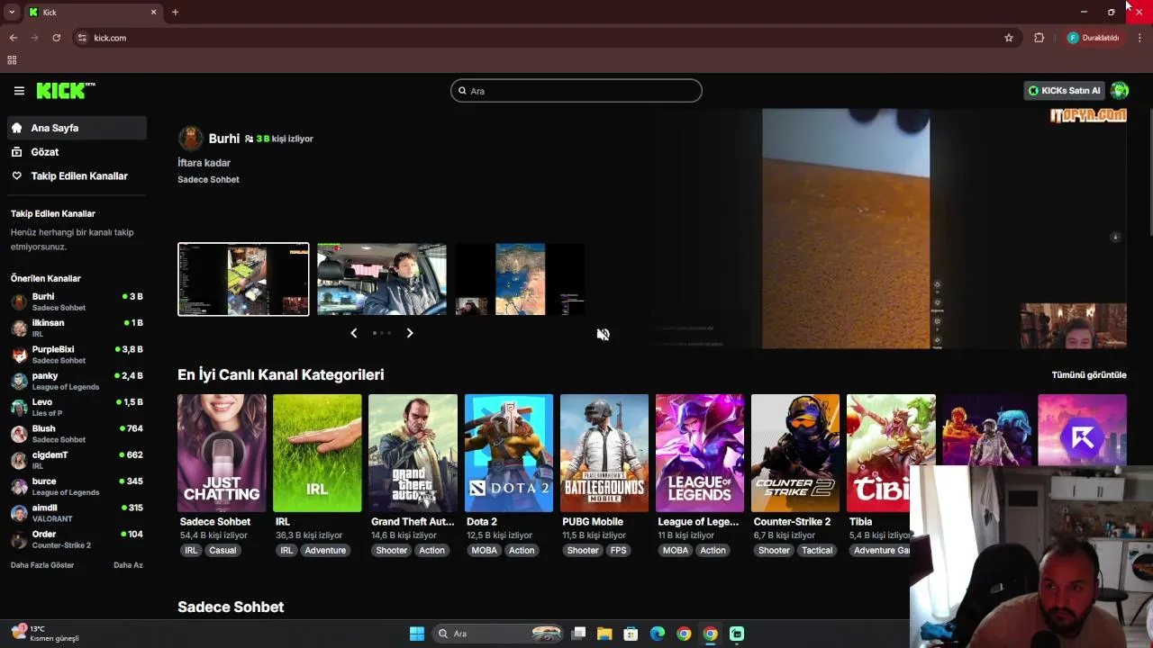Unmute the featured stream audio
The width and height of the screenshot is (1153, 648).
click(x=603, y=334)
